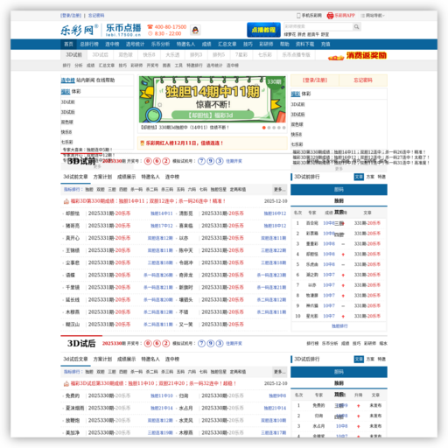Click red lottery ball 6 in 3D试后
The height and width of the screenshot is (448, 448).
pos(157,343)
